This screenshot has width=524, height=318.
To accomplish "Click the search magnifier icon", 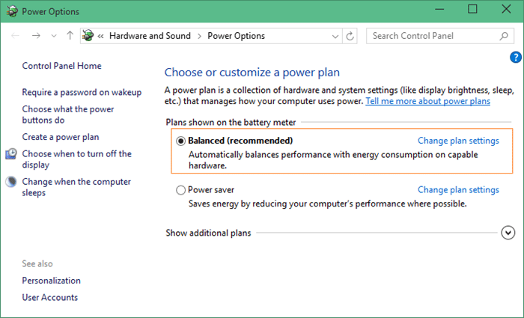I will point(504,36).
